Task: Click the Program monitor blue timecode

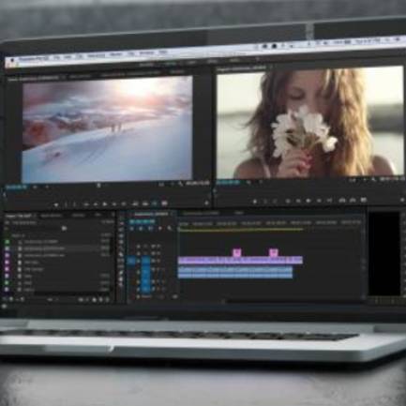Action: [x=228, y=182]
